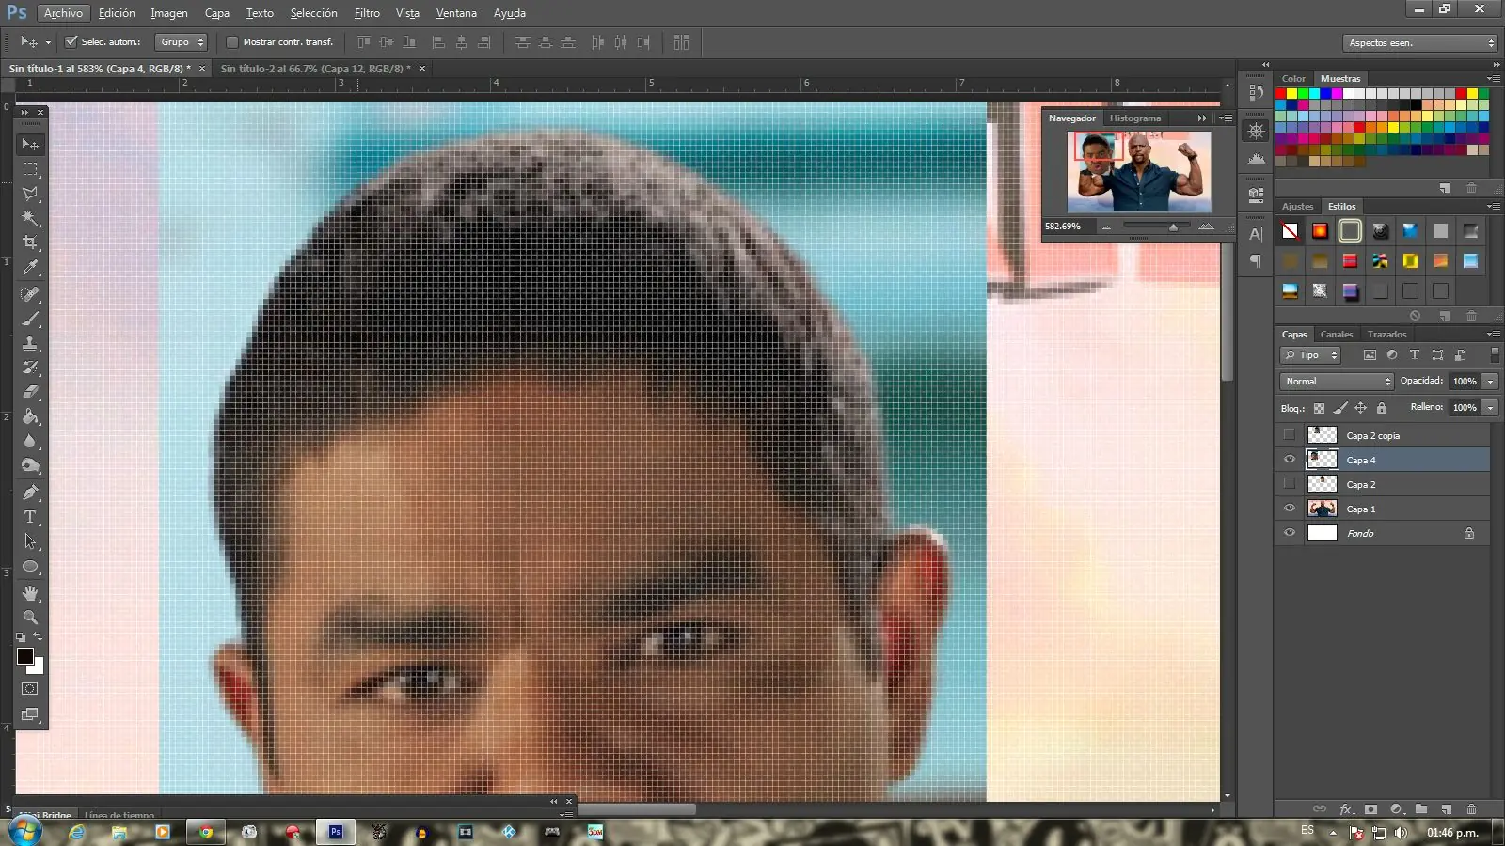Open the Selección menu
This screenshot has width=1505, height=846.
point(313,13)
